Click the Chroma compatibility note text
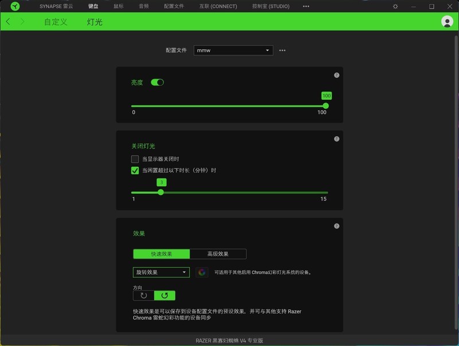459x346 pixels. coord(263,272)
